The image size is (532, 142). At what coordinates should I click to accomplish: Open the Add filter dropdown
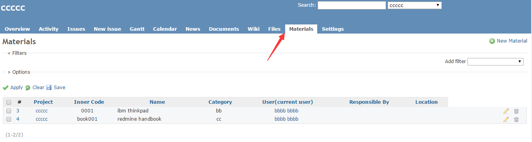[496, 62]
